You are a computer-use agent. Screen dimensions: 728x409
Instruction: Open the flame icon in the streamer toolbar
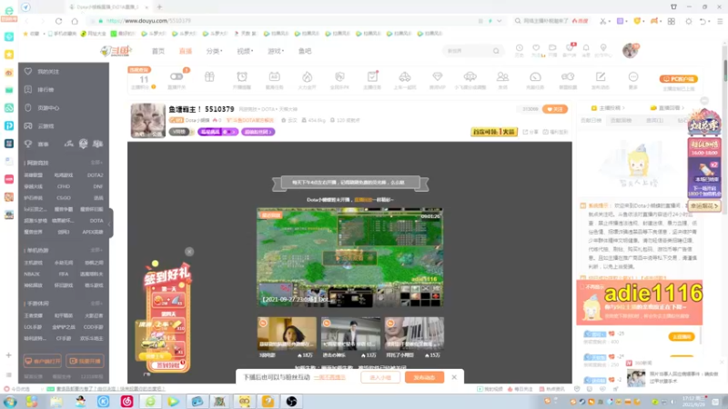pyautogui.click(x=307, y=76)
